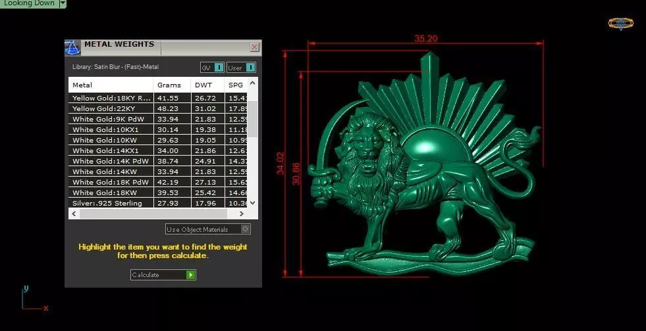646x331 pixels.
Task: Click the SPG column header
Action: (236, 85)
